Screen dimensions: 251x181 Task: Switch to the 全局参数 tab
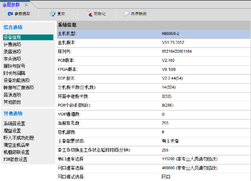[x=11, y=5]
